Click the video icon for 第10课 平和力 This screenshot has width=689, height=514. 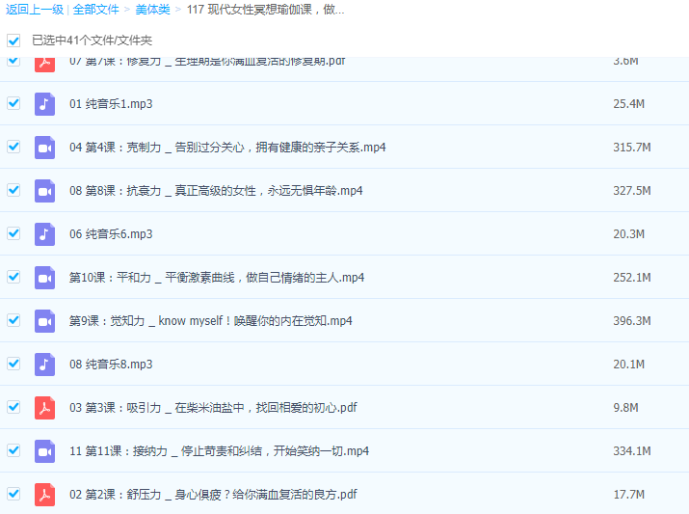[x=44, y=278]
